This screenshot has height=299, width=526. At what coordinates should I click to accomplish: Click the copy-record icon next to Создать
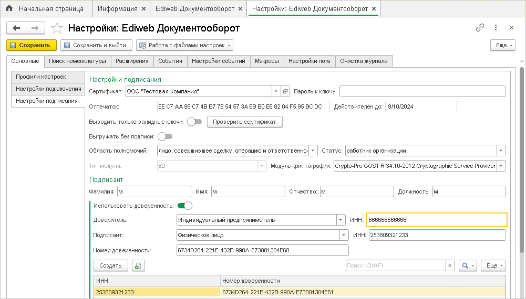[138, 266]
